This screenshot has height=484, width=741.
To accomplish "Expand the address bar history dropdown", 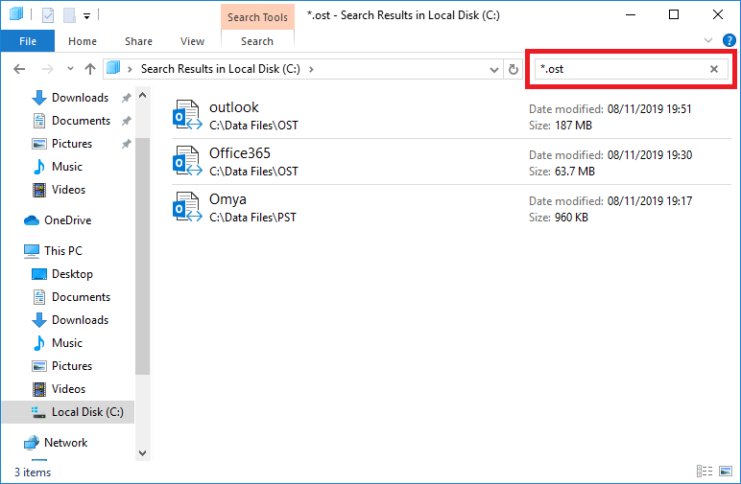I will point(494,69).
